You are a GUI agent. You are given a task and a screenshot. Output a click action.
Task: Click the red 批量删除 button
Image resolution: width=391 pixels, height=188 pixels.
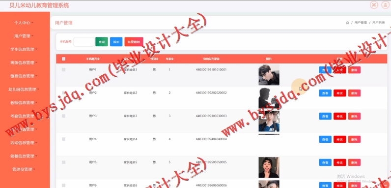[134, 42]
